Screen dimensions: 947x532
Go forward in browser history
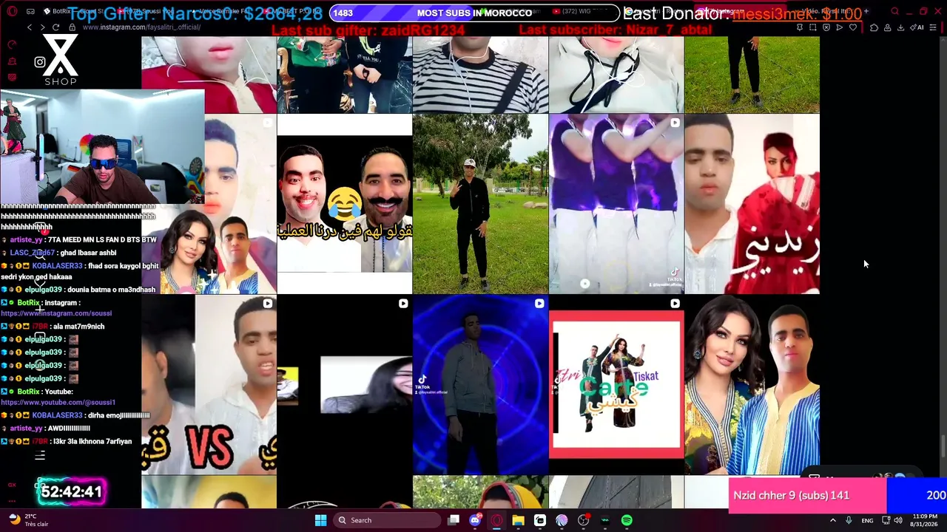pos(42,27)
